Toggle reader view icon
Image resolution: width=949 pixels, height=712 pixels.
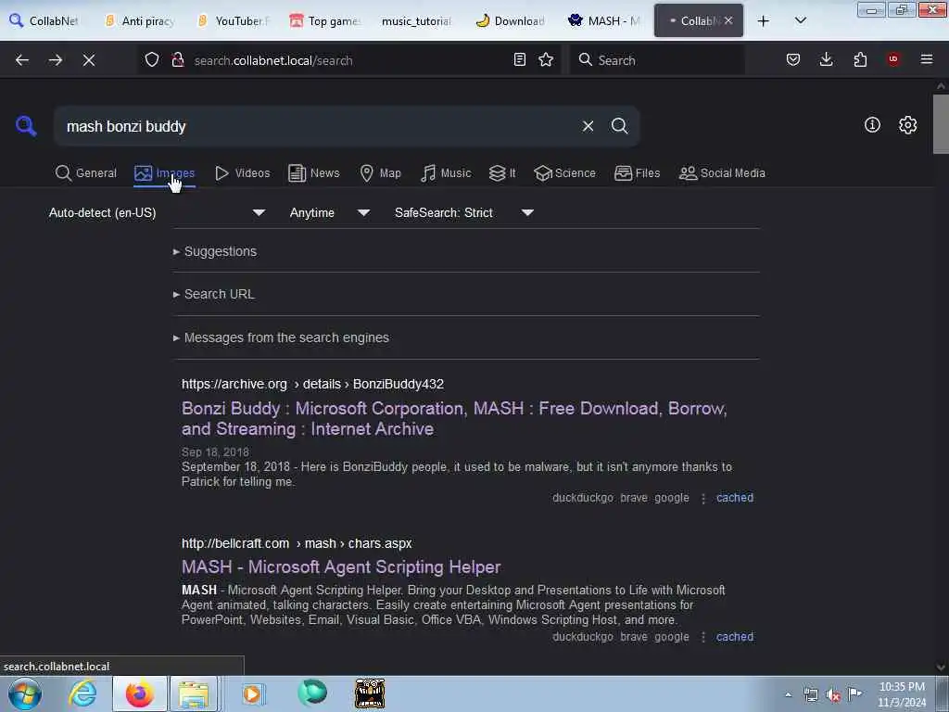519,59
